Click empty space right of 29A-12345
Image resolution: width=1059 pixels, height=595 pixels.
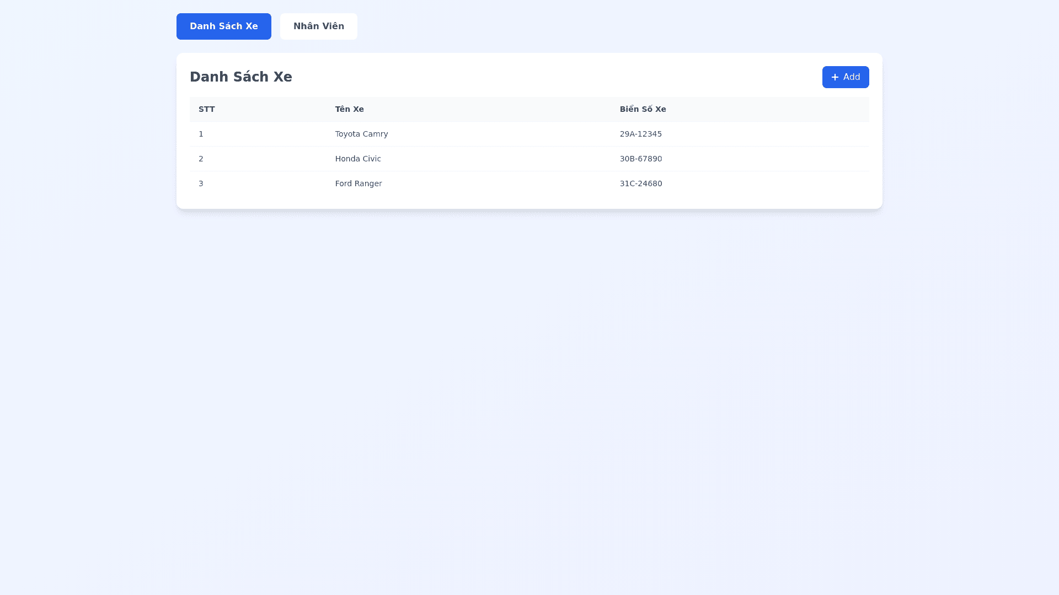[x=772, y=134]
